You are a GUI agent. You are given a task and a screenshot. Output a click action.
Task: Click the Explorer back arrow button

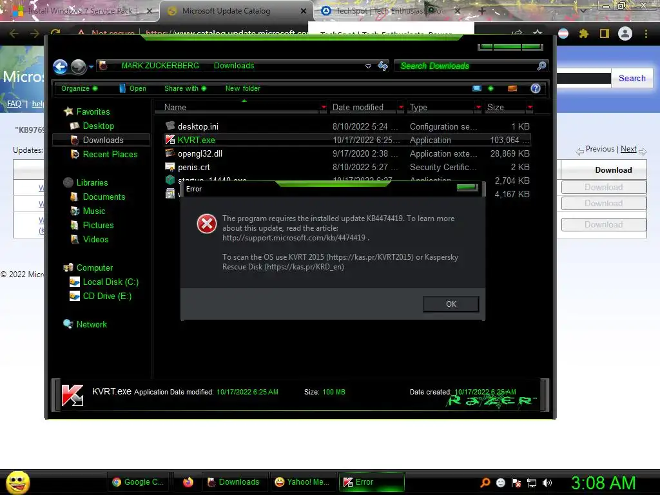point(61,66)
